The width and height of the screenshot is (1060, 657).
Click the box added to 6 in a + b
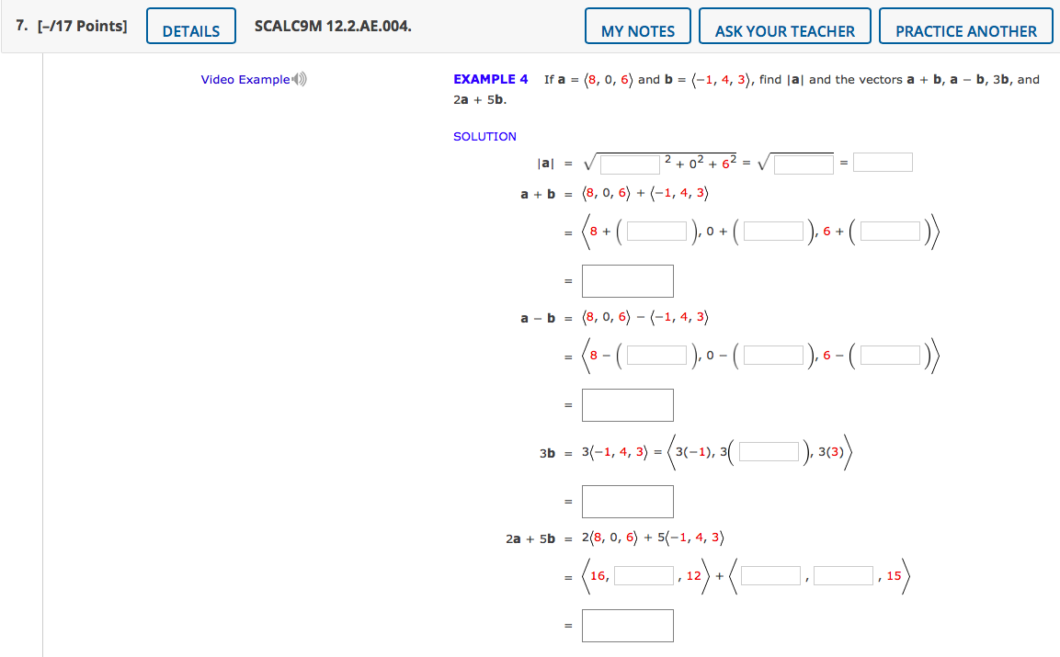click(890, 231)
